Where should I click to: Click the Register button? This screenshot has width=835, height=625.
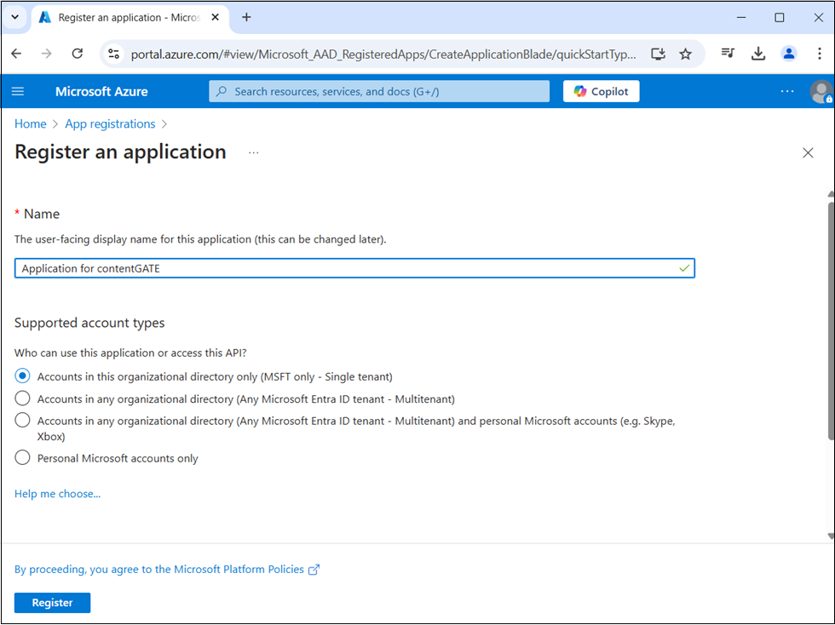[52, 603]
